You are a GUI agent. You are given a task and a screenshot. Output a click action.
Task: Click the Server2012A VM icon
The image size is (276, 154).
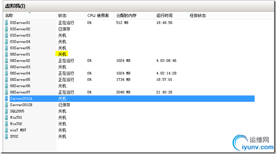[x=6, y=98]
